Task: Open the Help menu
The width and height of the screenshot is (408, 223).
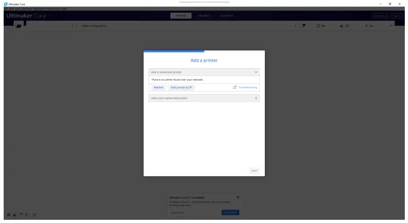Action: click(64, 9)
